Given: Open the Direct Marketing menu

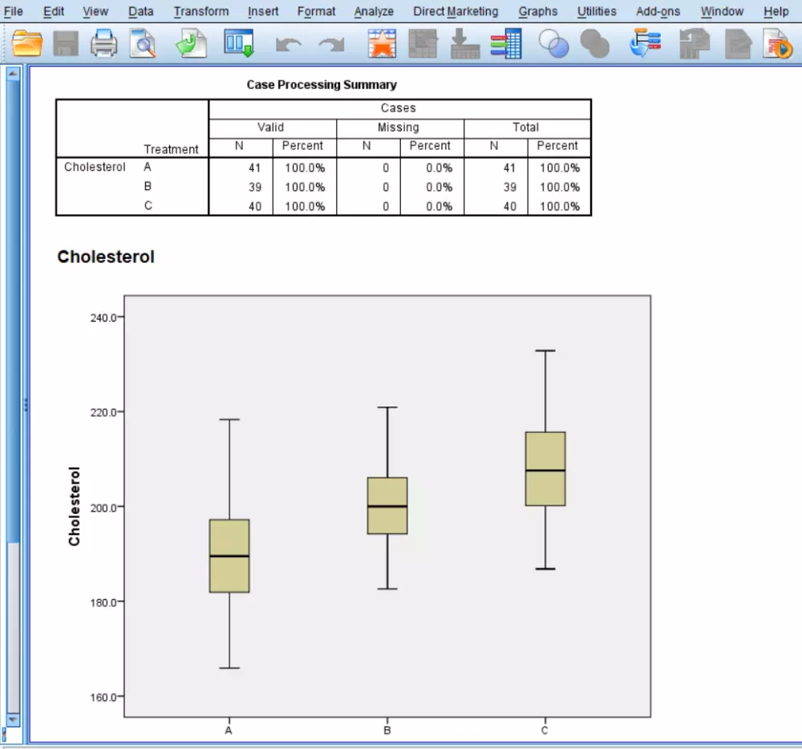Looking at the screenshot, I should [456, 11].
